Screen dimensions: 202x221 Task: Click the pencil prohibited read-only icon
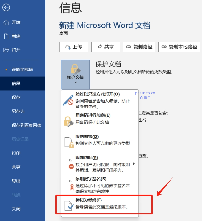pyautogui.click(x=68, y=100)
